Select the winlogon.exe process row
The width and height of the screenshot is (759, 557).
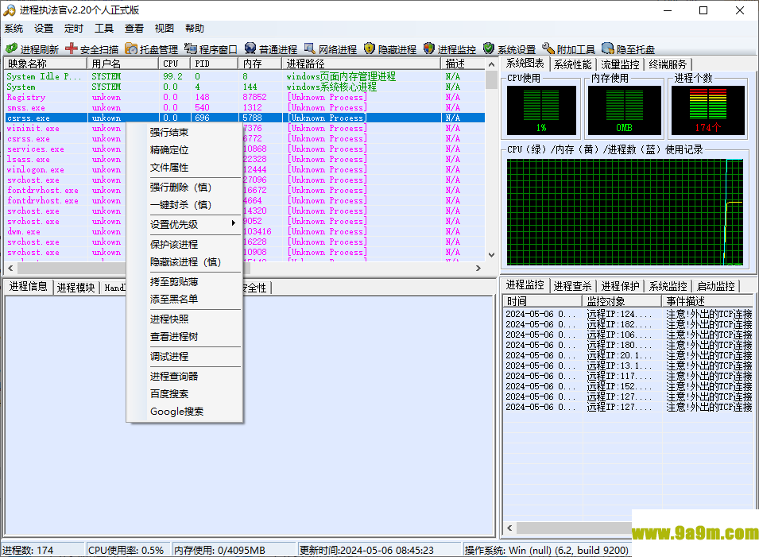point(245,169)
